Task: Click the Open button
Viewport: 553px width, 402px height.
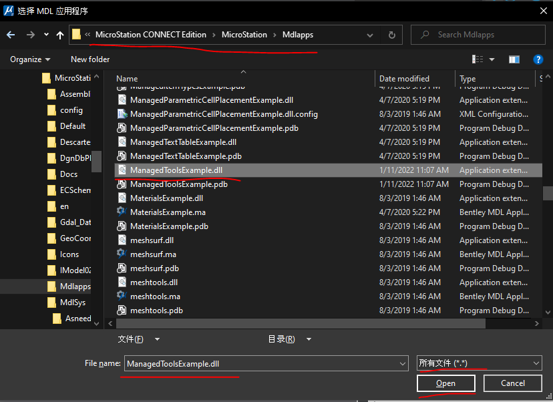Action: tap(445, 383)
